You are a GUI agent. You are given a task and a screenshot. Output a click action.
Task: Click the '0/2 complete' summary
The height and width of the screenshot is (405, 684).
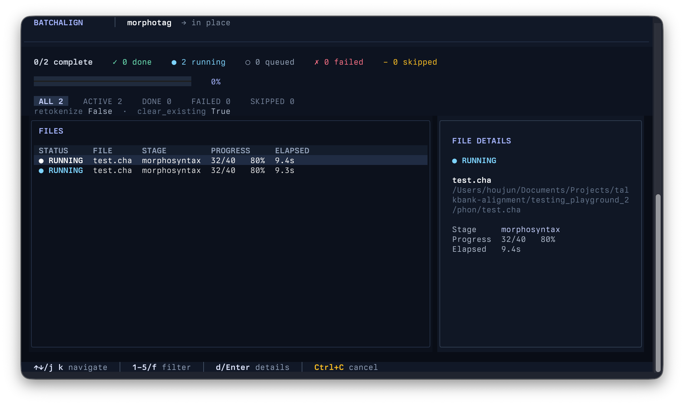63,62
